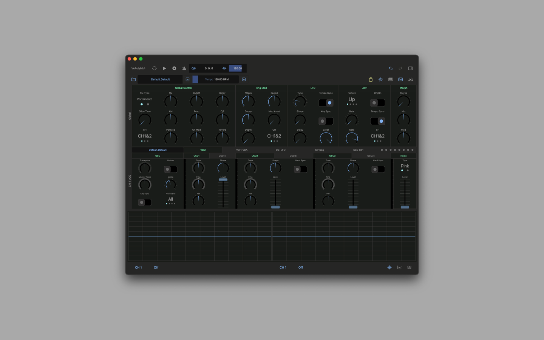Select the OSC3 sub-tab
544x340 pixels.
[332, 156]
